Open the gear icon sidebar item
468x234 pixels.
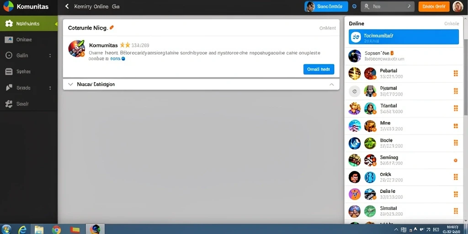click(29, 24)
